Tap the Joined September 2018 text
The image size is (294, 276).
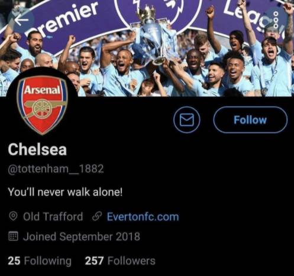point(82,236)
